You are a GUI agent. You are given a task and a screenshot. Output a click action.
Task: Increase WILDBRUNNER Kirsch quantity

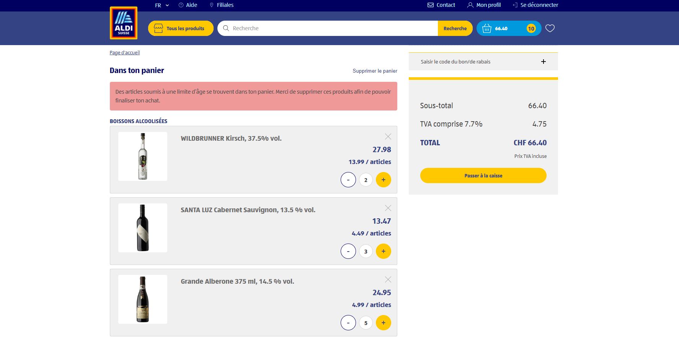(383, 180)
